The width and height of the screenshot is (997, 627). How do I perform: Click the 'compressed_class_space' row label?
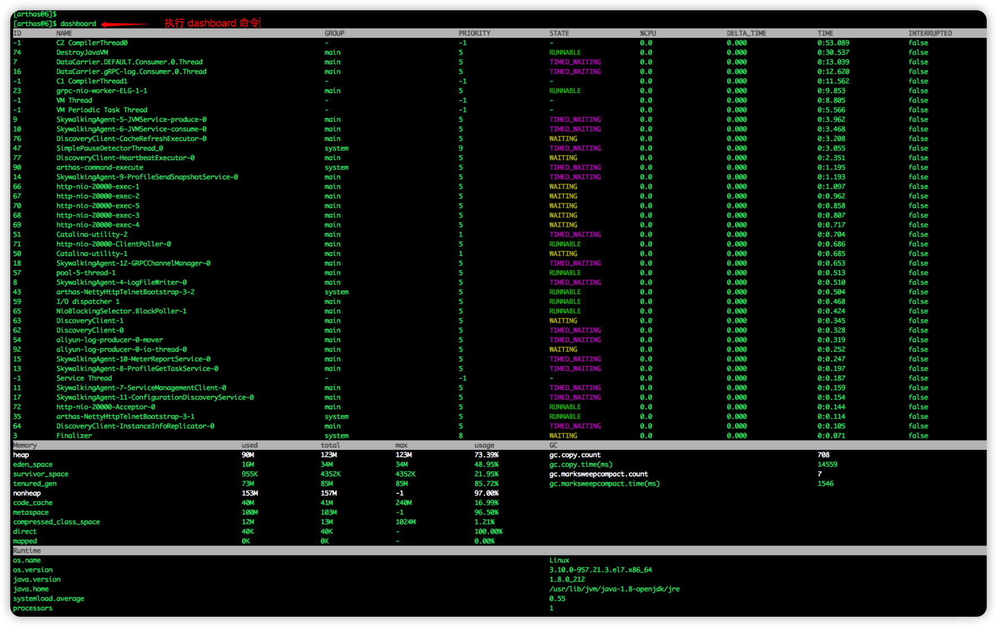[x=56, y=522]
